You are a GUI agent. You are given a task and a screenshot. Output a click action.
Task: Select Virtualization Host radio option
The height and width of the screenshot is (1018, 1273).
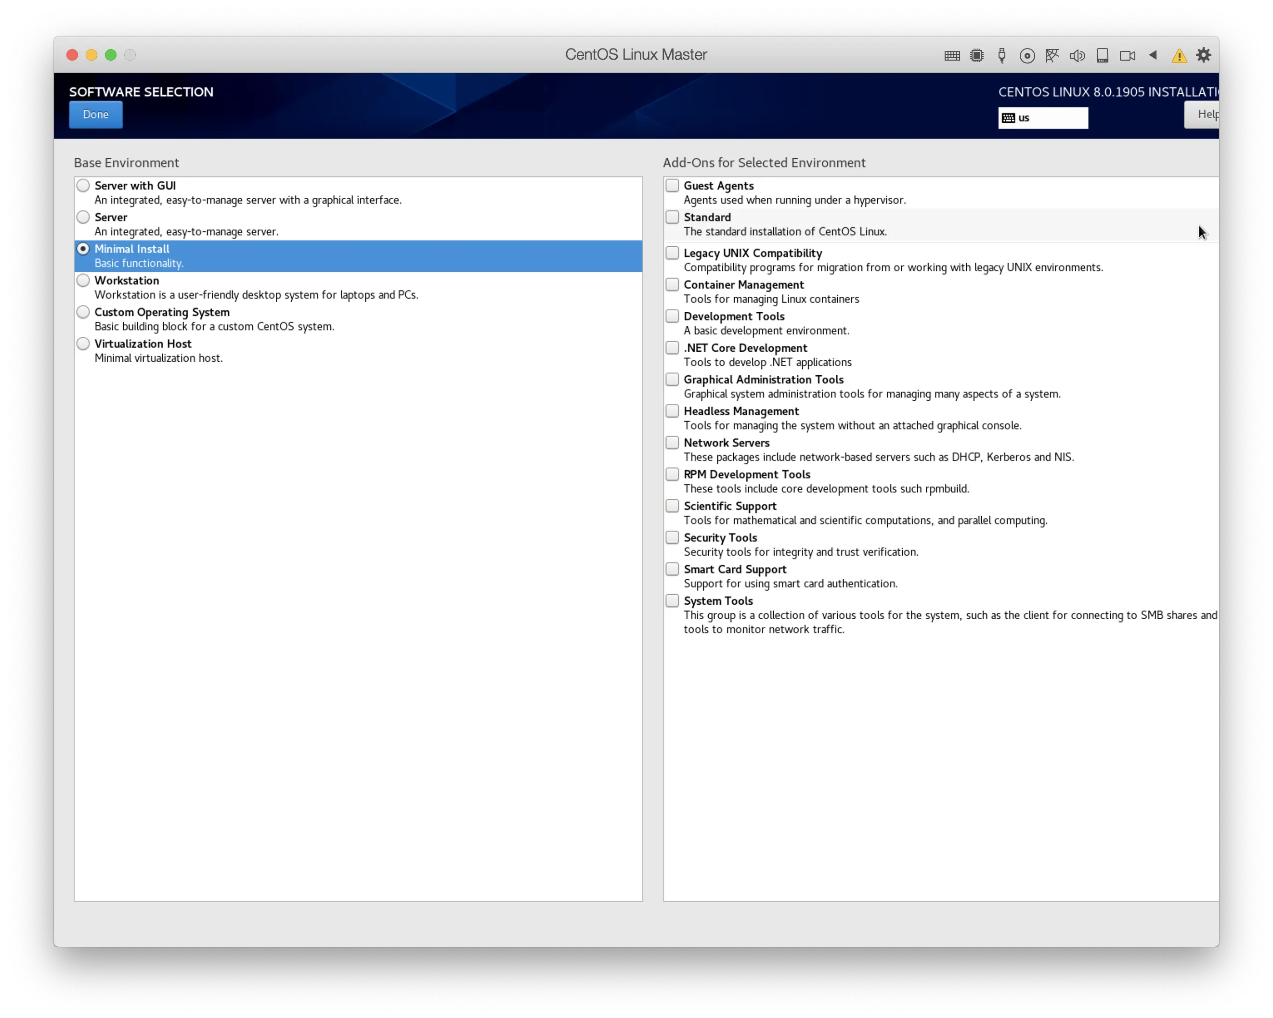point(83,344)
